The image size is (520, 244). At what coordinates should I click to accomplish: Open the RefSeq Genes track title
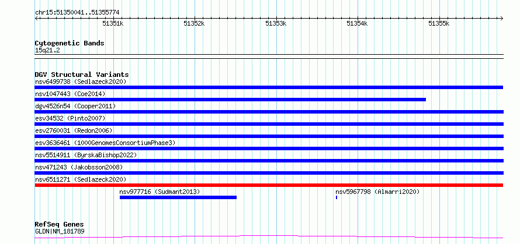59,225
